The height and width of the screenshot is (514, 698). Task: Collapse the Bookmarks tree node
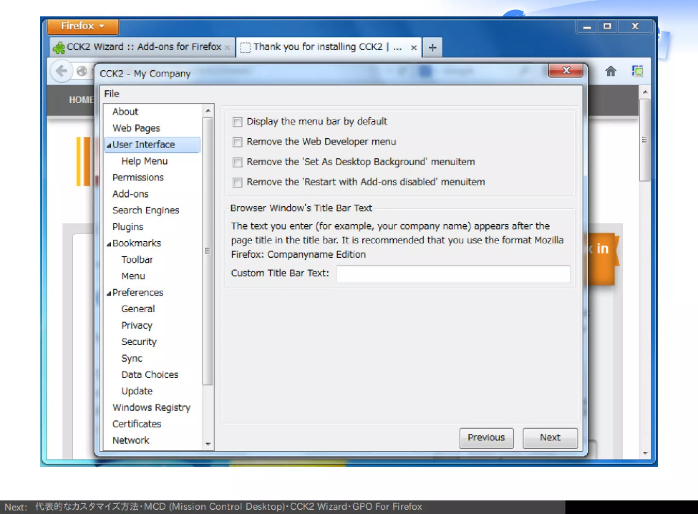(x=109, y=244)
